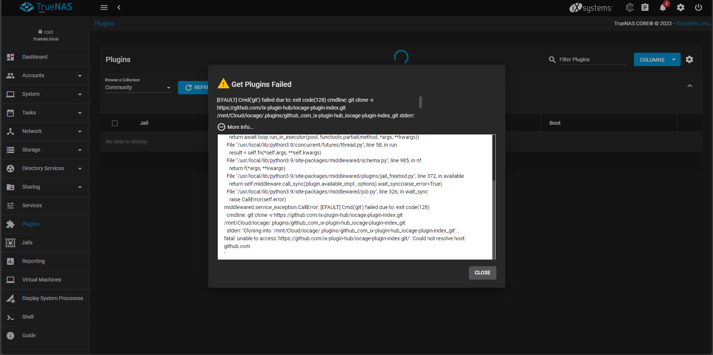Click the Plugins breadcrumb link
The image size is (713, 355).
104,23
